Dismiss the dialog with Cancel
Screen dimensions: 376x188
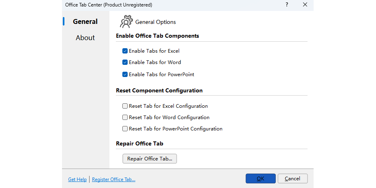[x=293, y=179]
